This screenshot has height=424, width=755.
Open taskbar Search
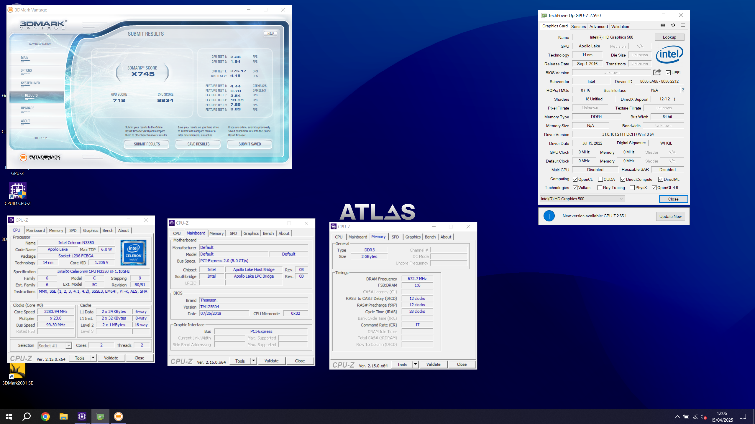27,416
